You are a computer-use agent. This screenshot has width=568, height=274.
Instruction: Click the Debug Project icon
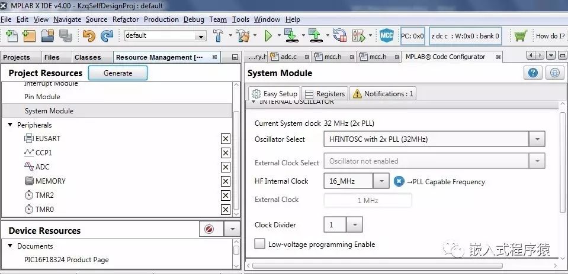(x=358, y=36)
